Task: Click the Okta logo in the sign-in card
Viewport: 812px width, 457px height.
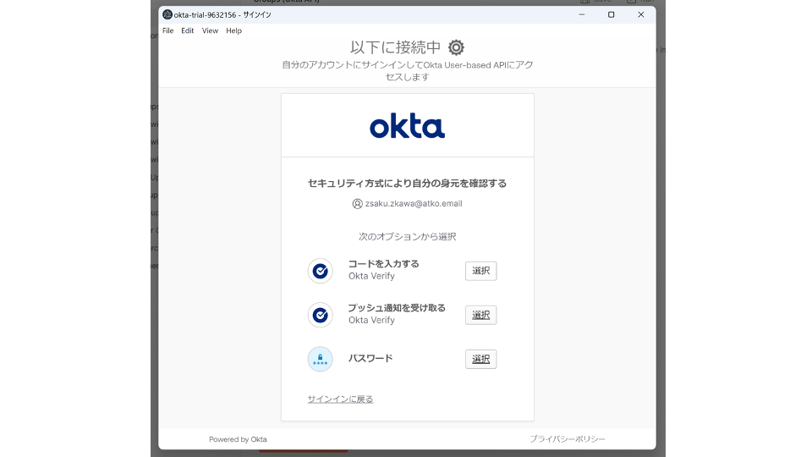Action: [x=407, y=127]
